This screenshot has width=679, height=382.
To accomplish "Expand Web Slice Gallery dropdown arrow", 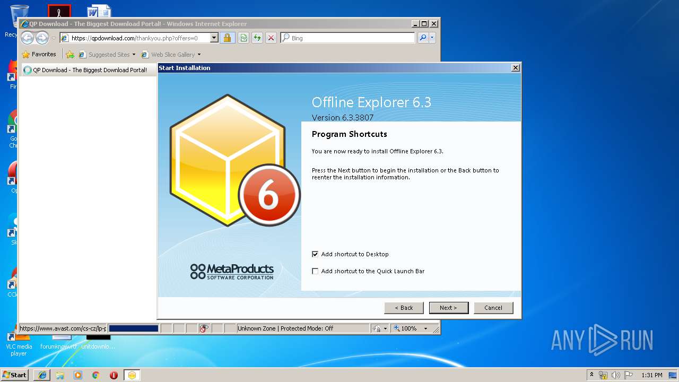I will coord(199,55).
